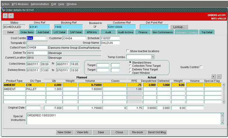Select Open Window radio option

130,73
